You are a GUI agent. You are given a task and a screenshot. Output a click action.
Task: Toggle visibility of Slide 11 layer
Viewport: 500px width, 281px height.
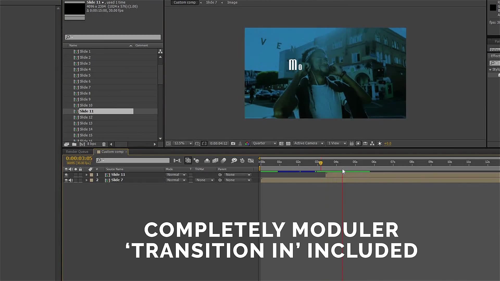point(66,175)
